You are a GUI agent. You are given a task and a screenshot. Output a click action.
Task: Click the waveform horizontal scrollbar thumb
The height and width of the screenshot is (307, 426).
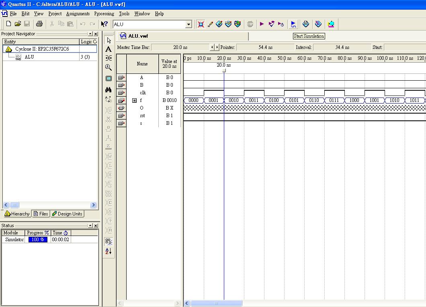[216, 303]
